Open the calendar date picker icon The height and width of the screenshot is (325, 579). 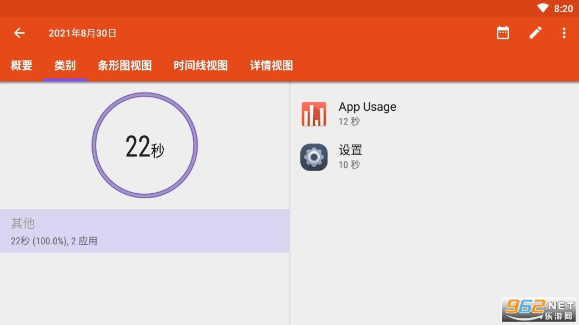point(503,33)
